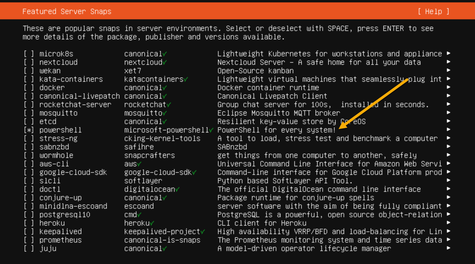Click verified checkmark next to rocketchat publisher
The image size is (475, 264).
click(x=169, y=105)
